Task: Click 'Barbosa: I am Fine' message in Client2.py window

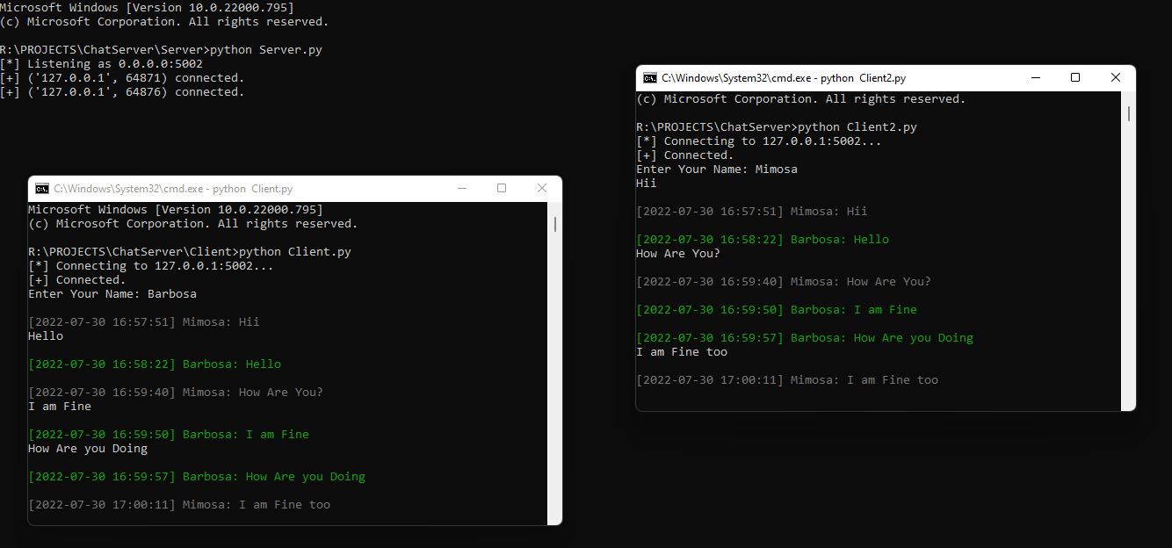Action: tap(777, 310)
